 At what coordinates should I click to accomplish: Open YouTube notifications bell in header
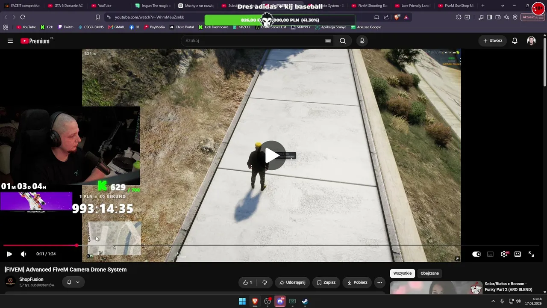pos(515,41)
